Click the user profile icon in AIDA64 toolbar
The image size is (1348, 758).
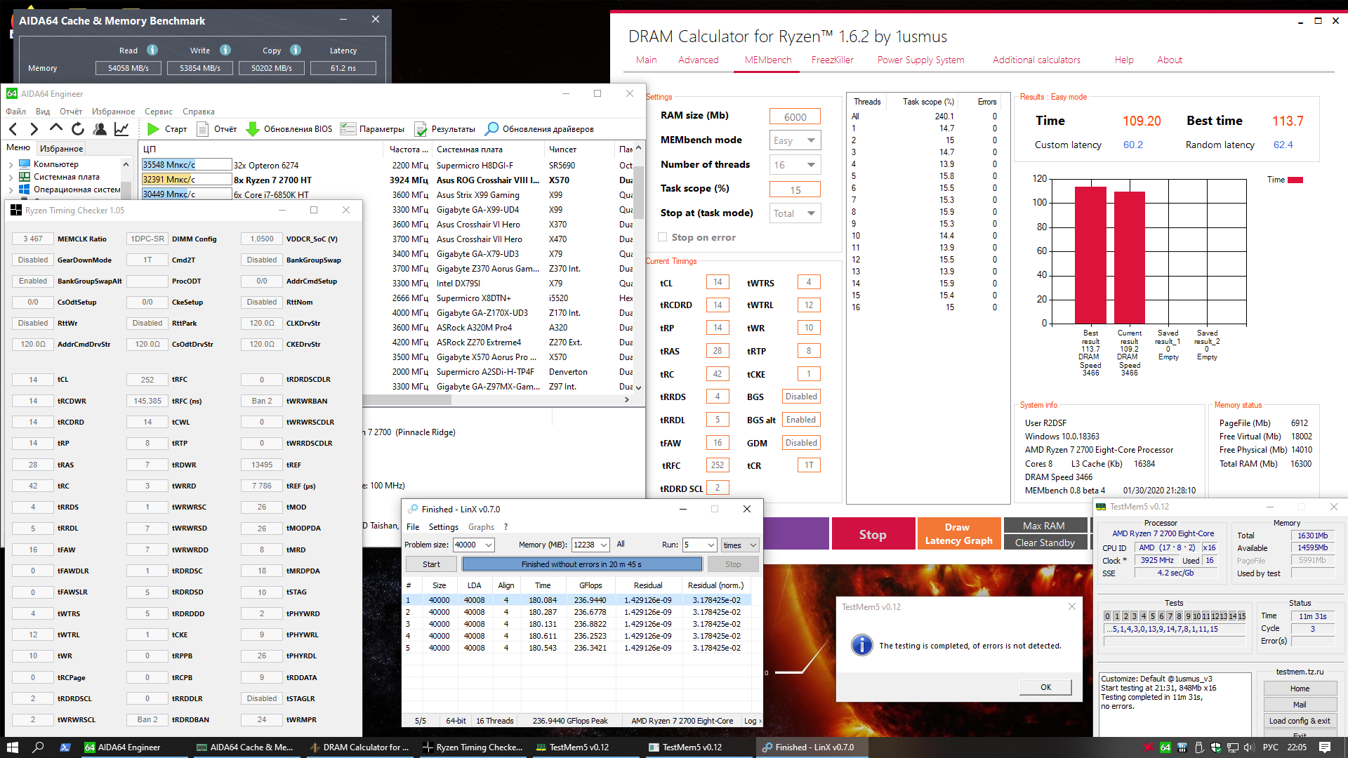point(100,129)
